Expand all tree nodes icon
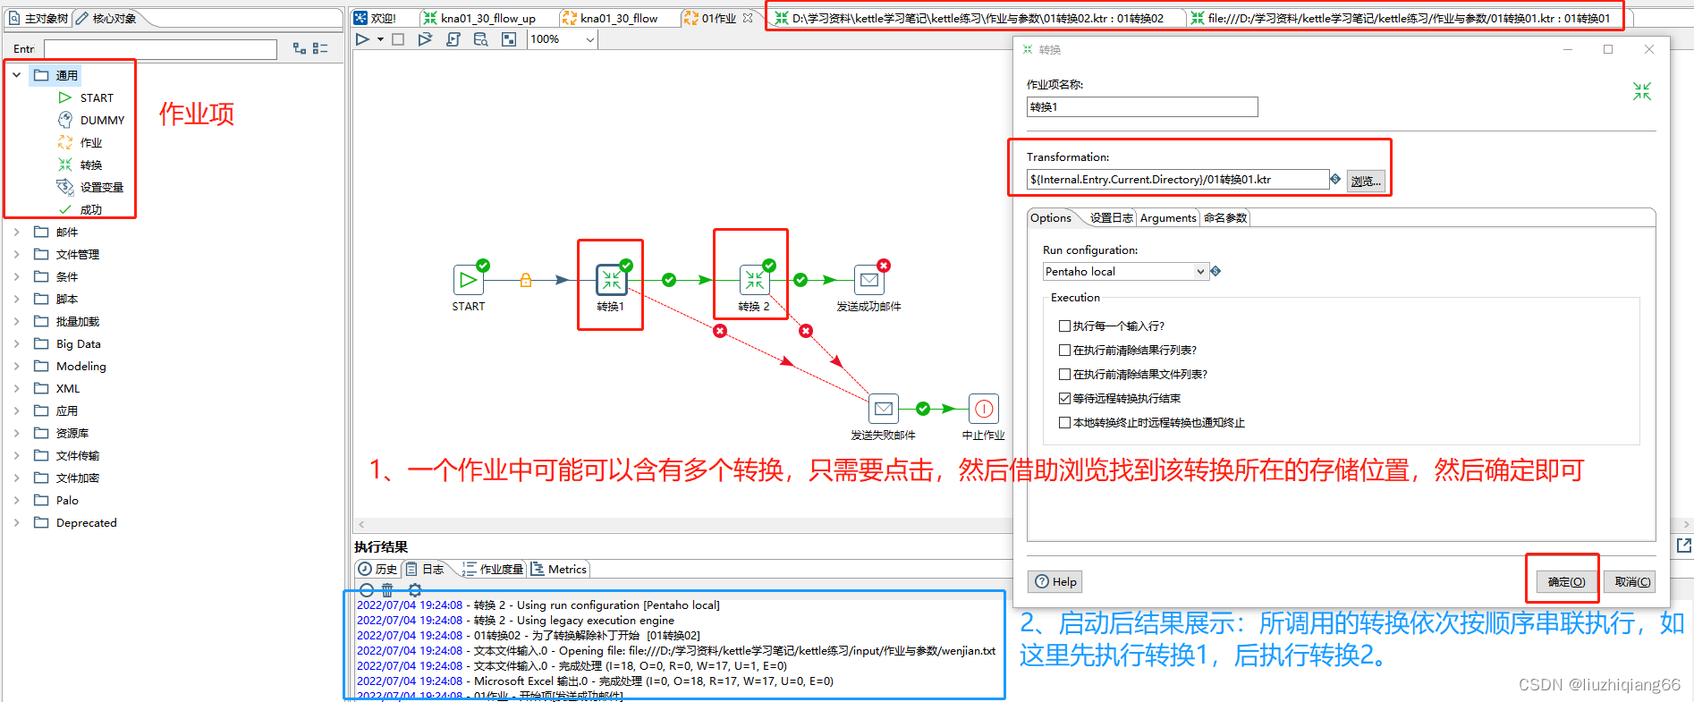Screen dimensions: 1694x702 click(300, 48)
